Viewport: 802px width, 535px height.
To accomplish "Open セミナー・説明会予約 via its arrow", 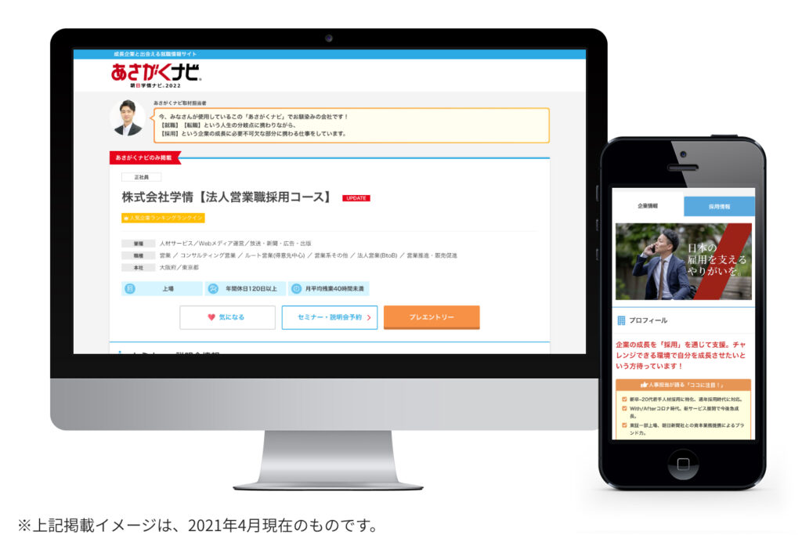I will [369, 317].
